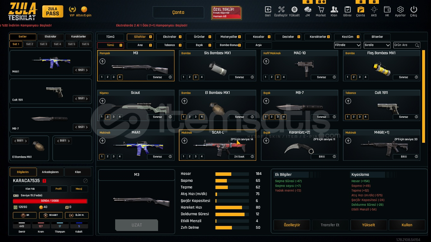Open the VIP laurel icon
This screenshot has width=431, height=242.
pyautogui.click(x=73, y=9)
